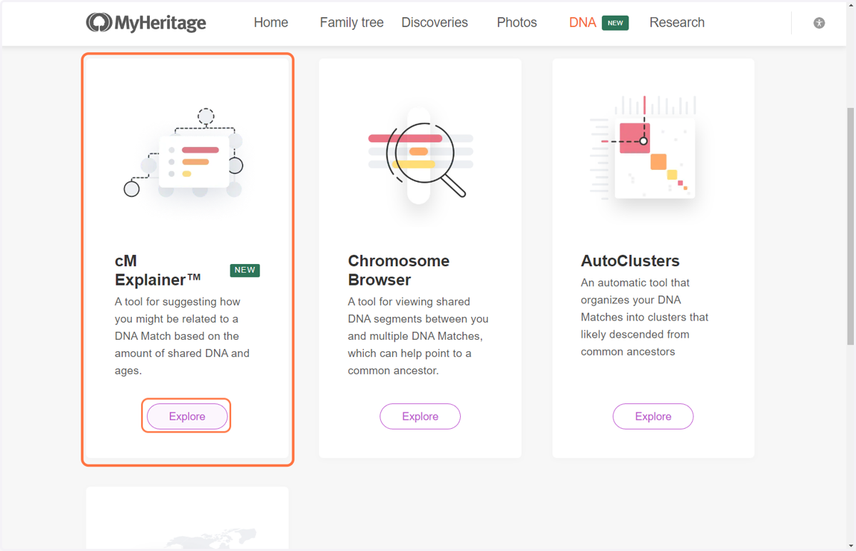Click the cM Explainer description text

(182, 336)
